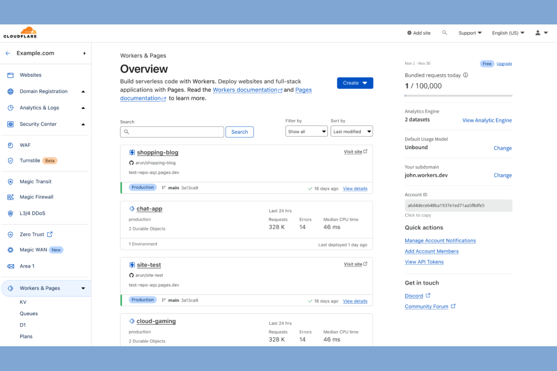The image size is (557, 371).
Task: Click the project search input field
Action: pyautogui.click(x=172, y=132)
